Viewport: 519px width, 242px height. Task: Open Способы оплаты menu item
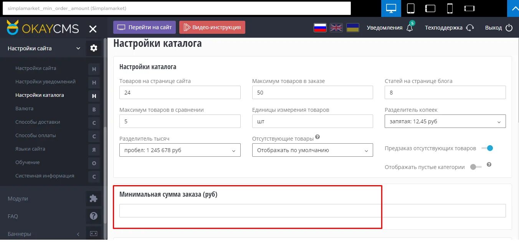tap(36, 135)
